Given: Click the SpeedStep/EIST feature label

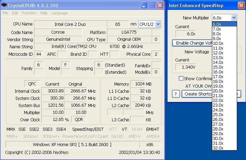Looking at the screenshot, I should [x=88, y=129].
